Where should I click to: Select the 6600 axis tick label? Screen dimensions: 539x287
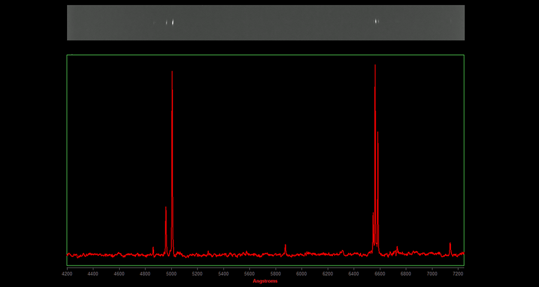coord(380,273)
